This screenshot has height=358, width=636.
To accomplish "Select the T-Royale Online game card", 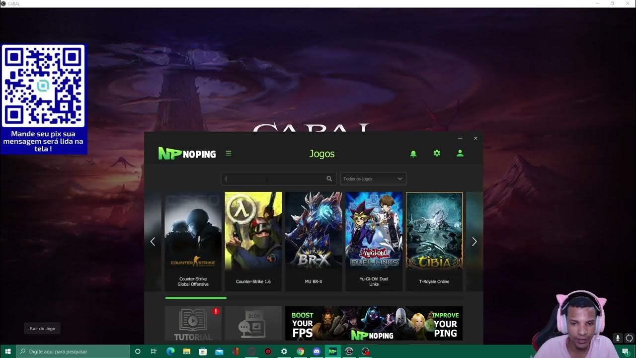I will (x=434, y=242).
